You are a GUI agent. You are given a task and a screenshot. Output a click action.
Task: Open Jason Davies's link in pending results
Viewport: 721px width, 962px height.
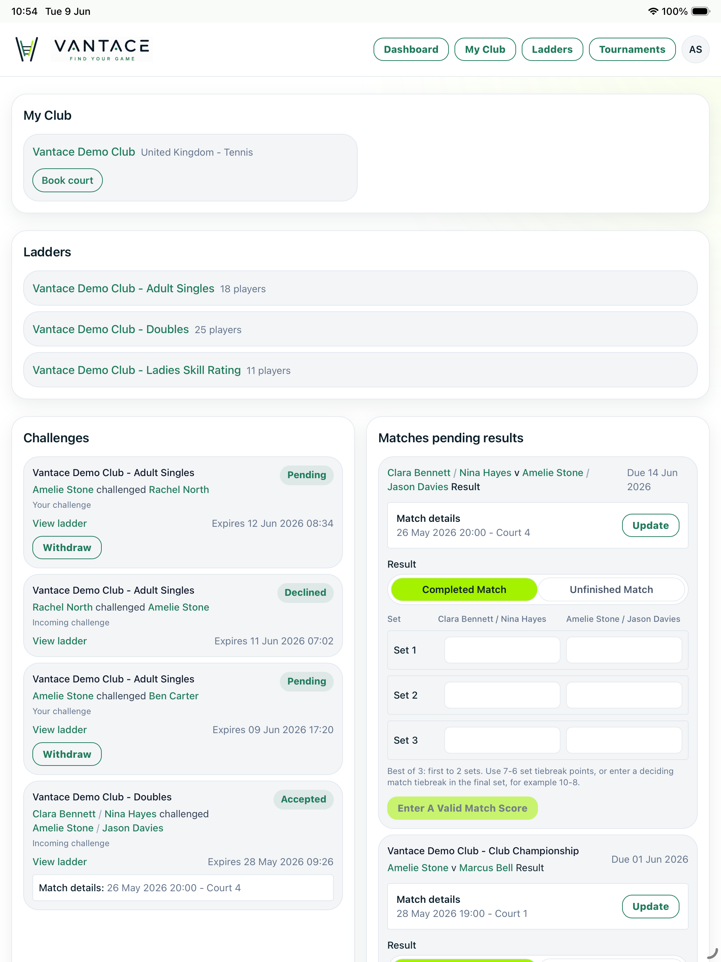point(418,487)
